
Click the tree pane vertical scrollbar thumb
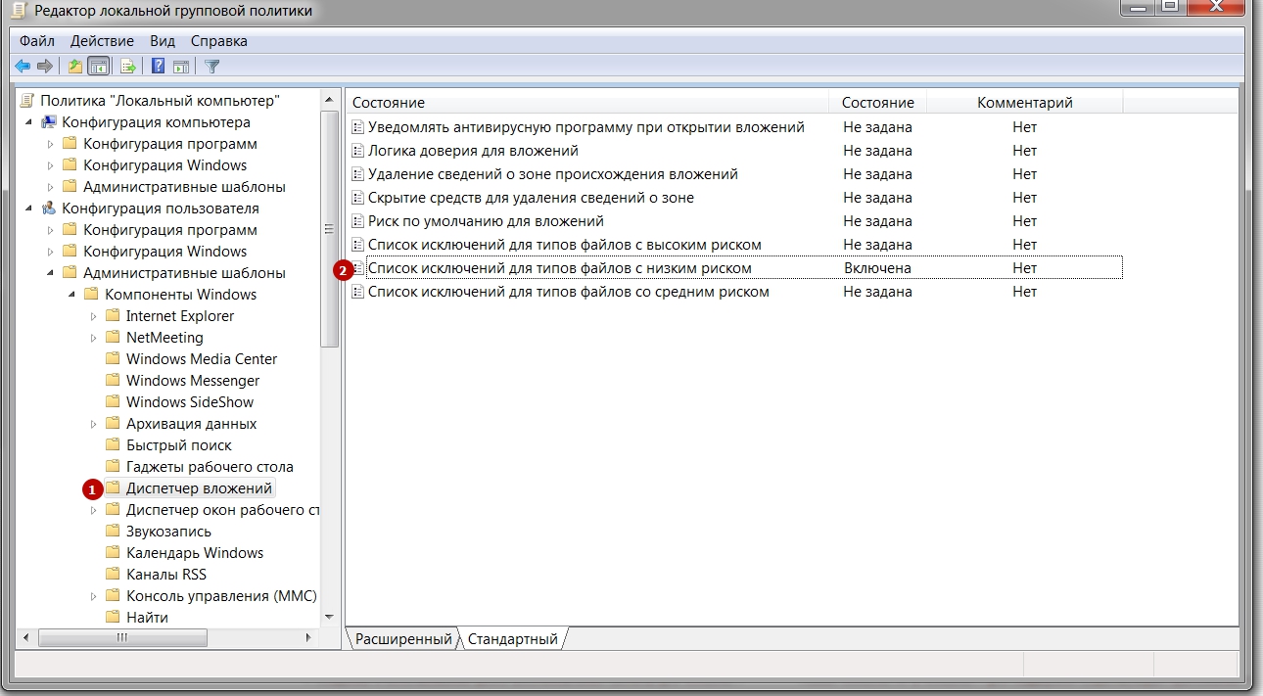click(330, 228)
